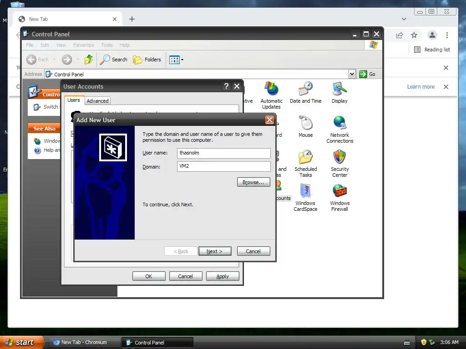The width and height of the screenshot is (466, 349).
Task: Open a new Chromium tab with plus
Action: pyautogui.click(x=132, y=19)
